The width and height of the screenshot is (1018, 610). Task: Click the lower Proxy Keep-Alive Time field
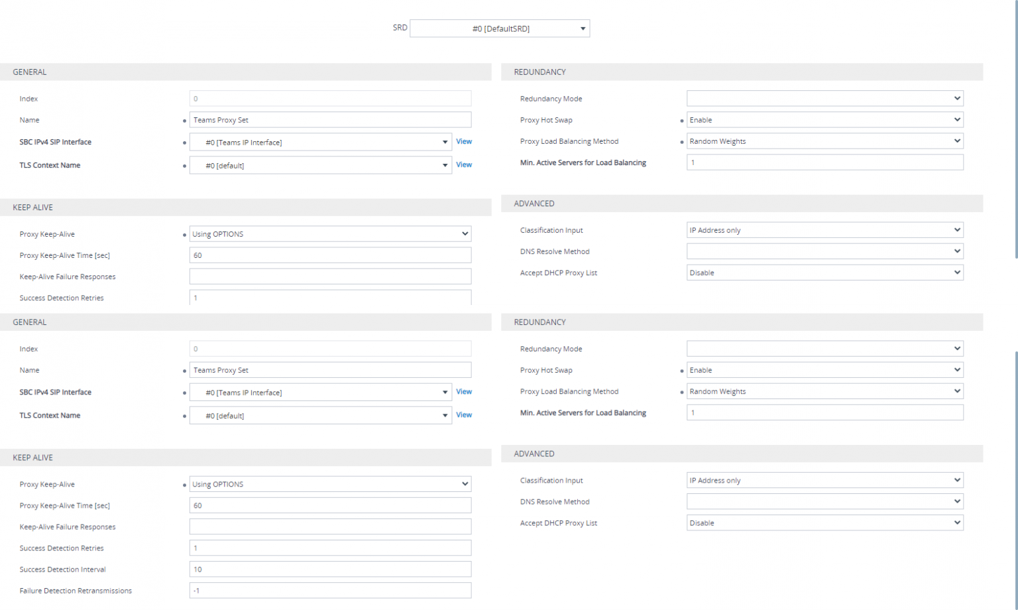pyautogui.click(x=330, y=506)
